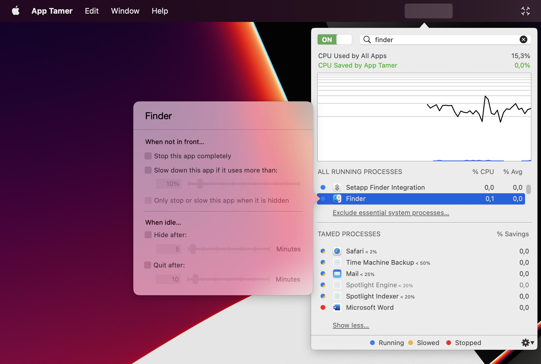This screenshot has height=364, width=541.
Task: Click the Mail envelope icon
Action: click(337, 274)
